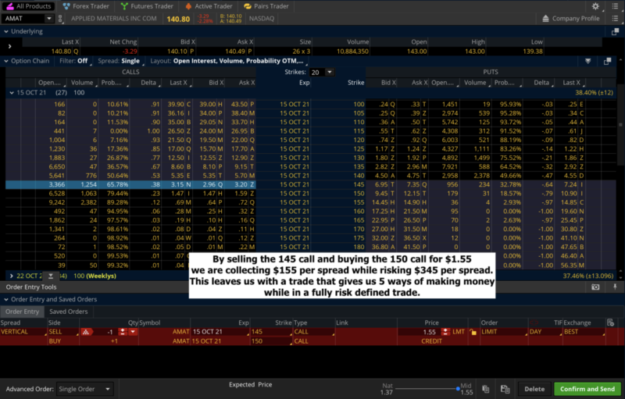
Task: Open the Filter: Off menu
Action: tap(73, 61)
